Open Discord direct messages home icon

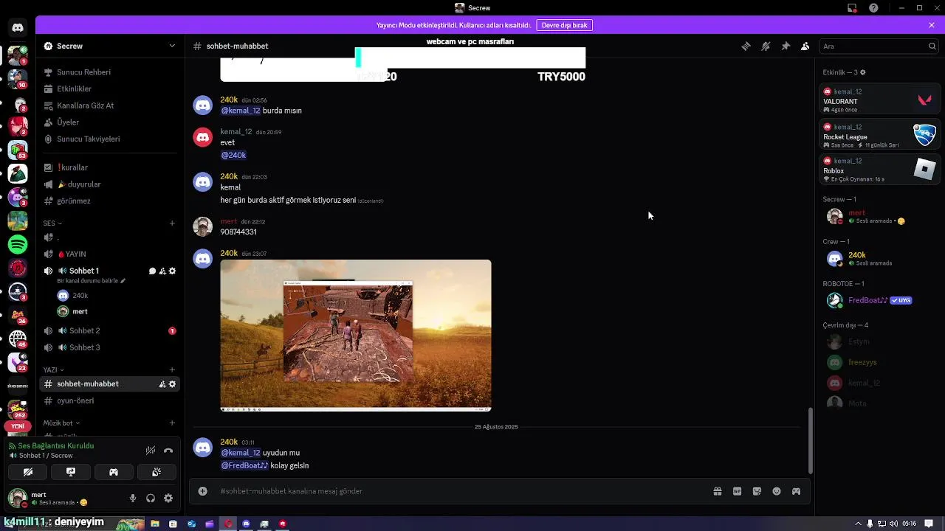pyautogui.click(x=18, y=27)
